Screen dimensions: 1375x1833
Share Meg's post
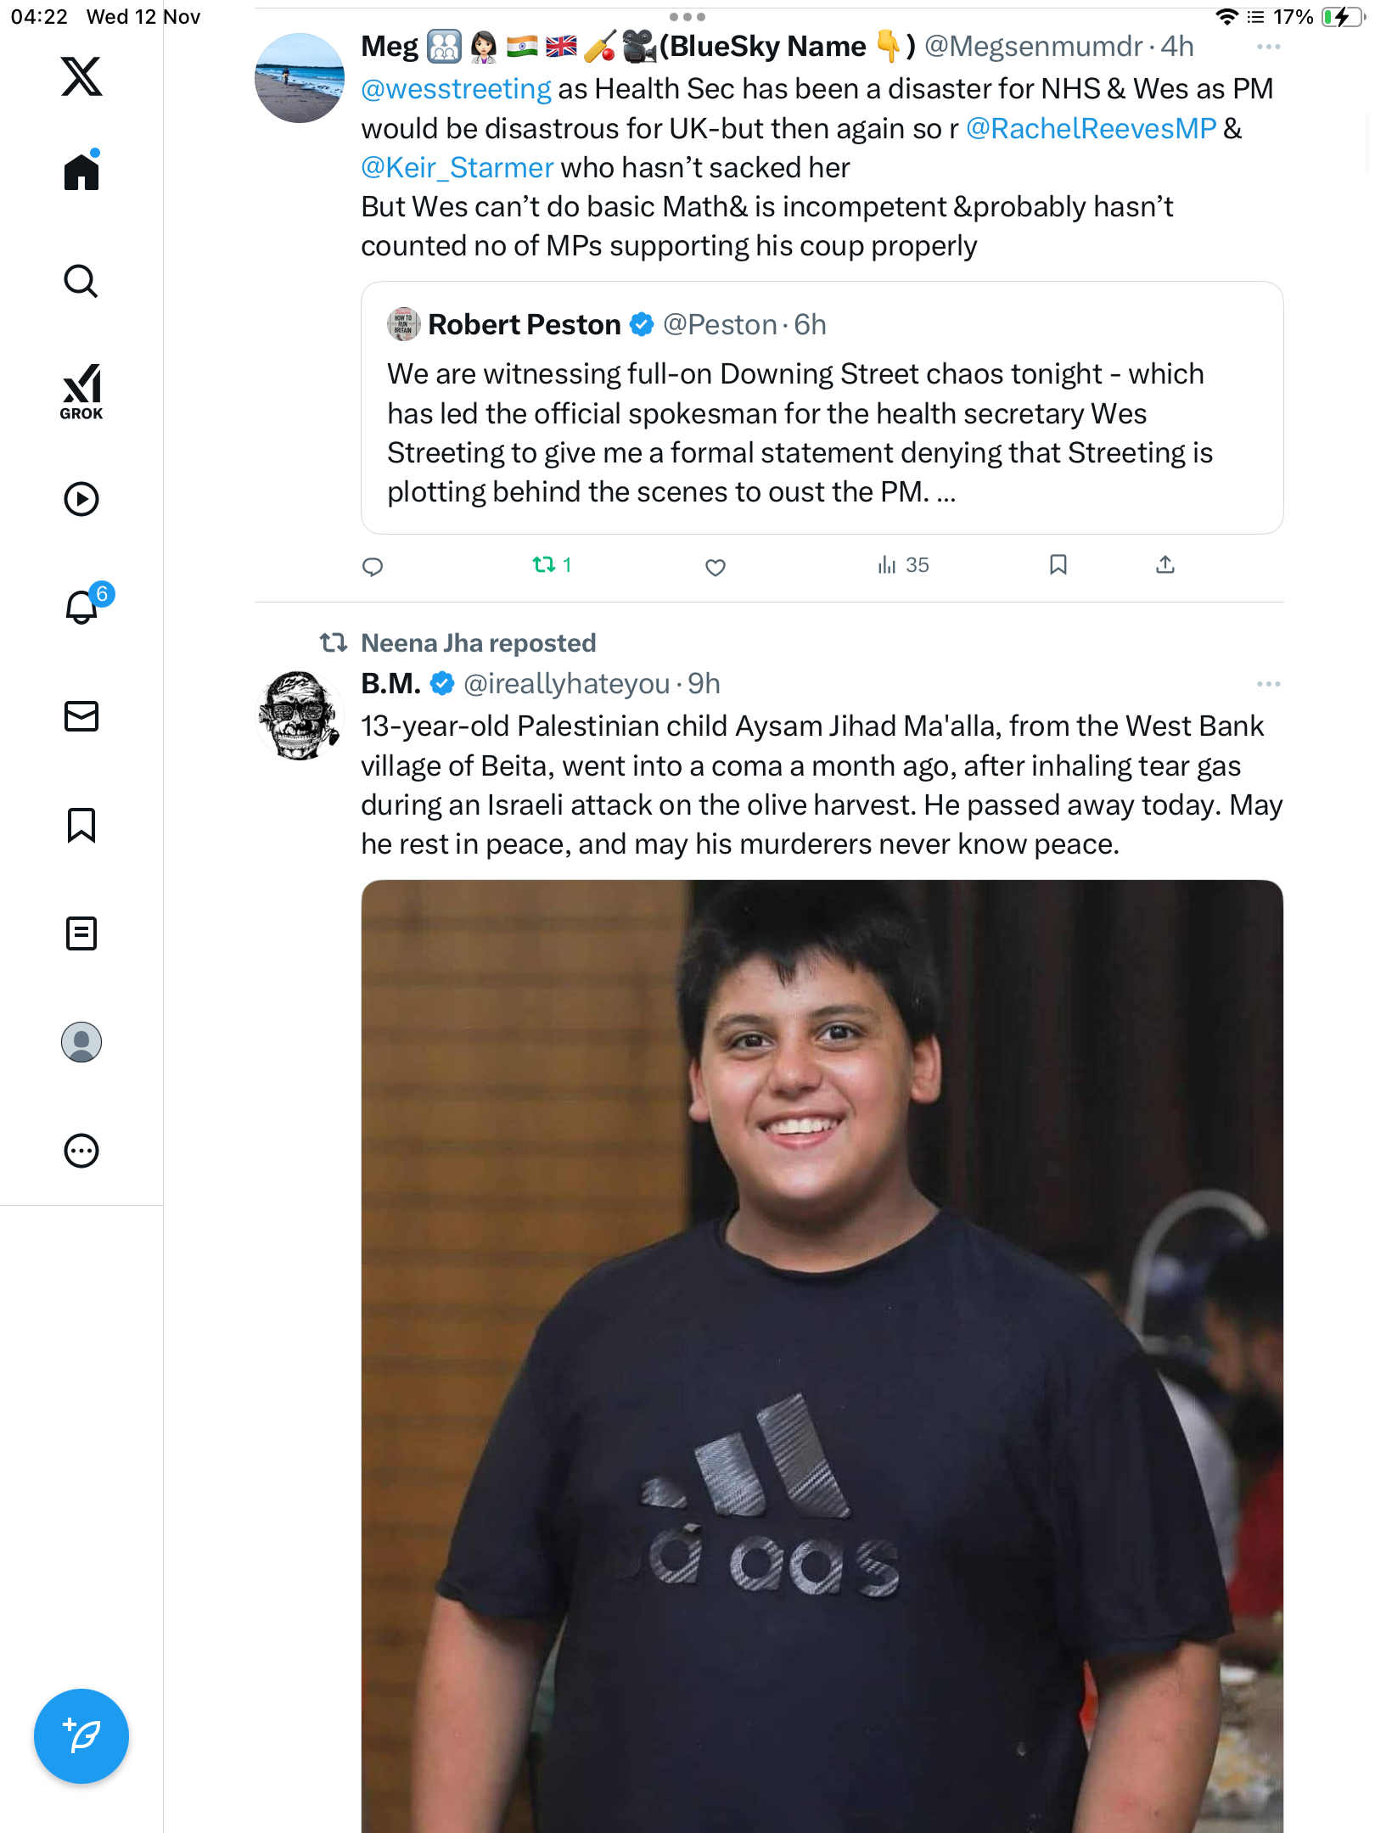(1165, 565)
